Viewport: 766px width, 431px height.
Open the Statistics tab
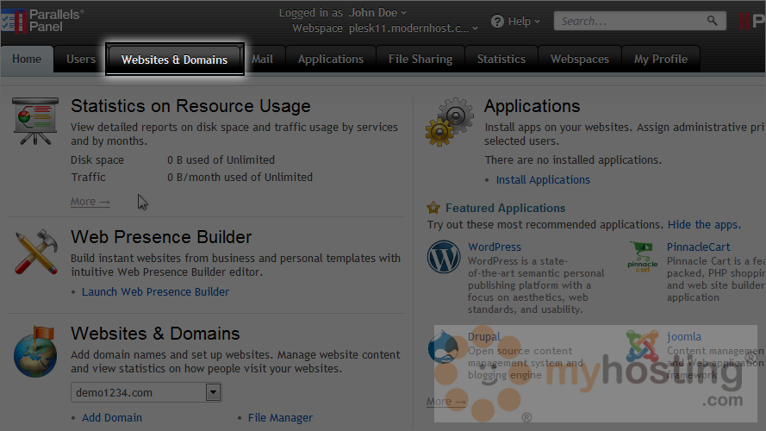coord(501,59)
